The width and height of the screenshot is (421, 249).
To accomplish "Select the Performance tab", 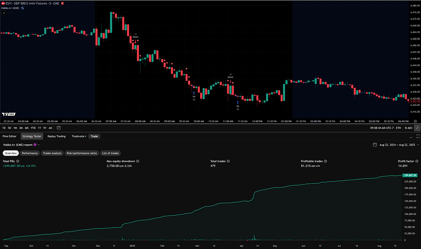I will (x=30, y=153).
